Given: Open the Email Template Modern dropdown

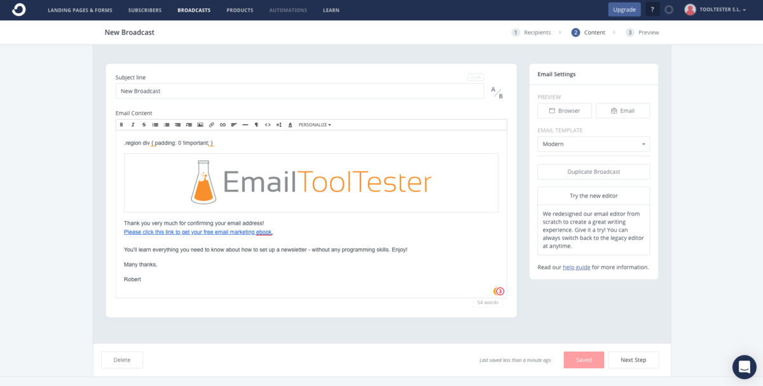Looking at the screenshot, I should click(x=593, y=144).
